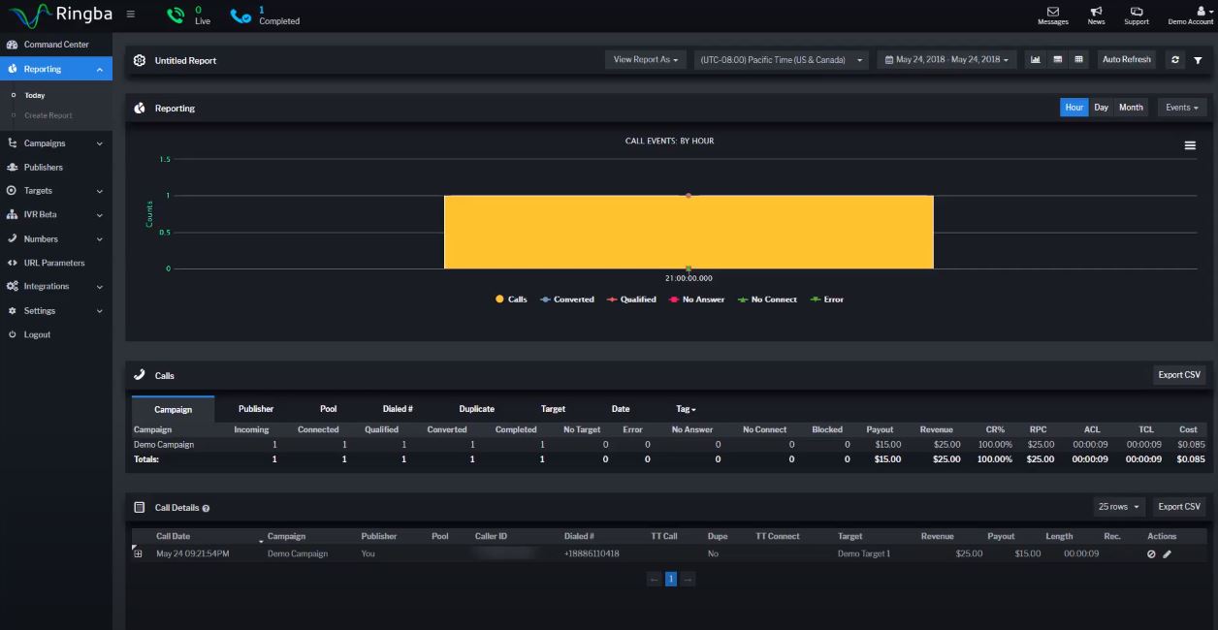Viewport: 1218px width, 630px height.
Task: Select the Hour chart interval
Action: [x=1074, y=108]
